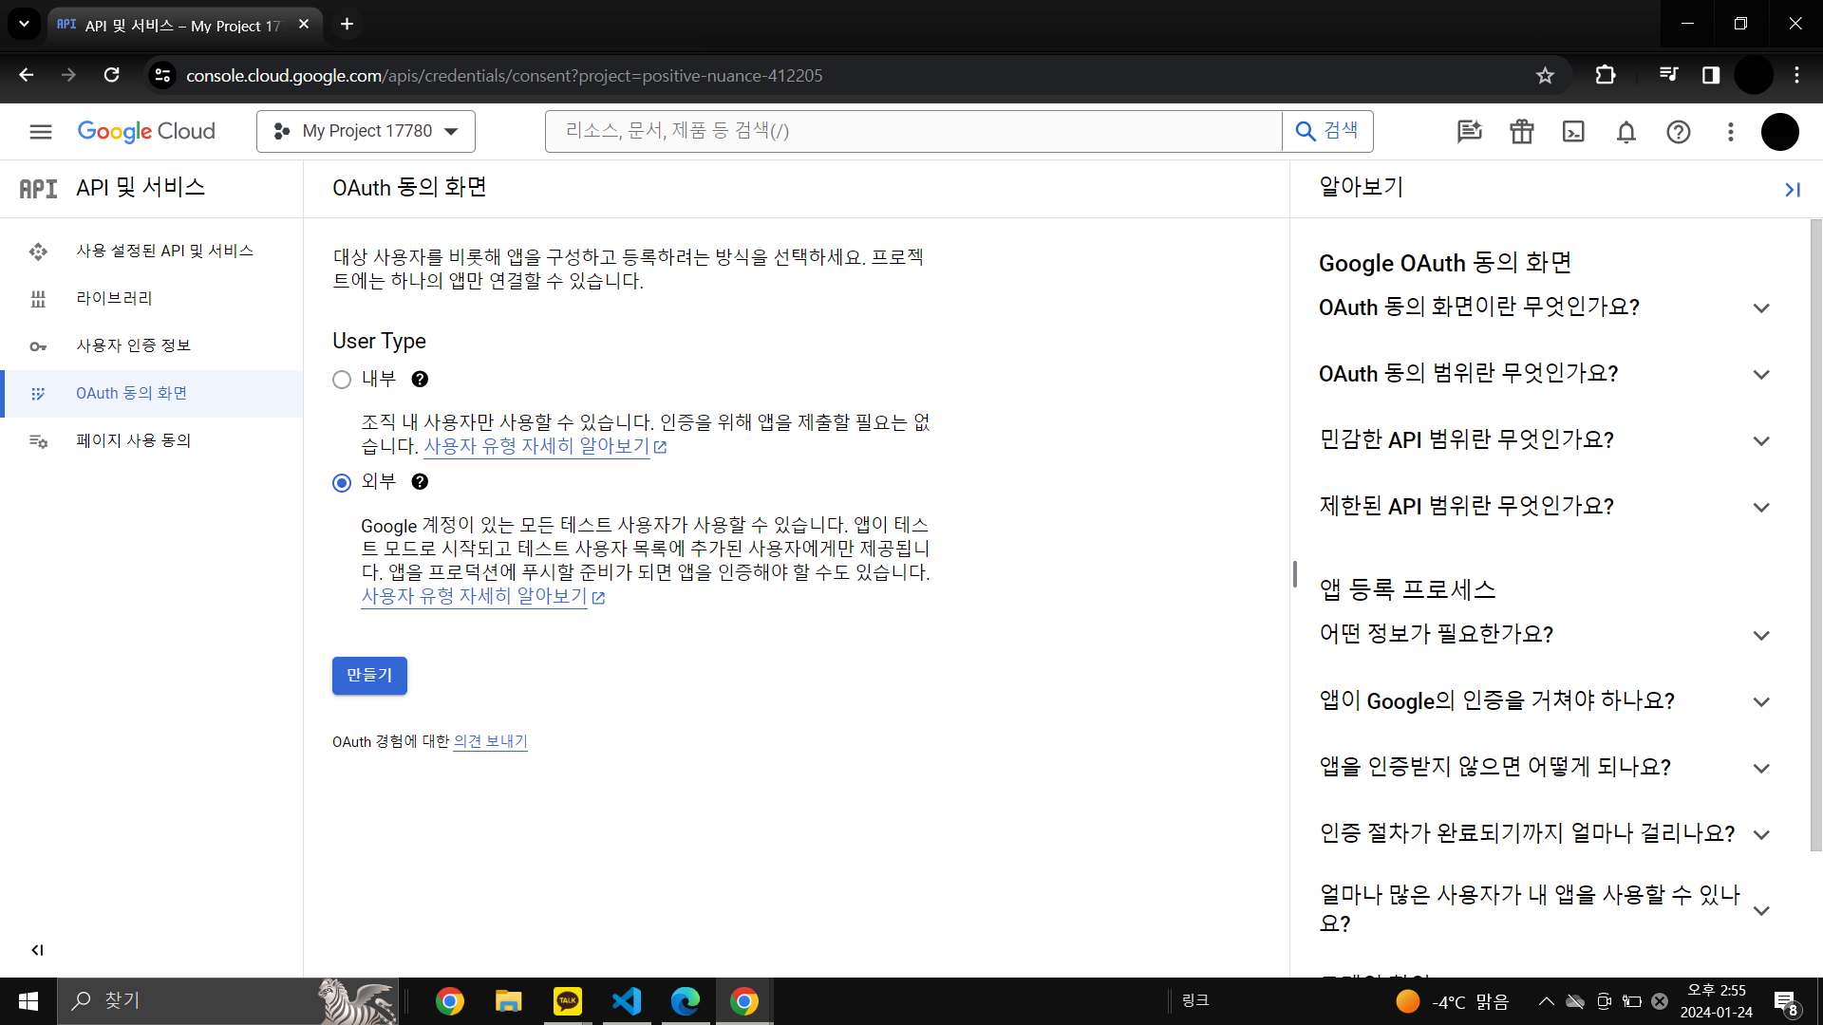1823x1025 pixels.
Task: Expand 민감한 API 범위란 무엇인가요 section
Action: [1544, 440]
